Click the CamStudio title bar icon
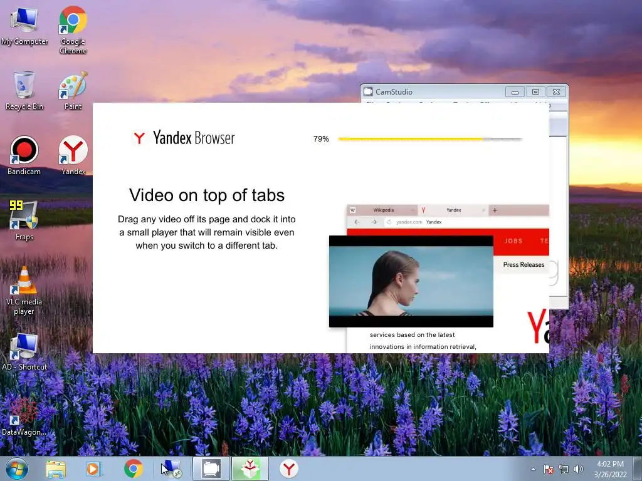The image size is (642, 481). point(368,91)
